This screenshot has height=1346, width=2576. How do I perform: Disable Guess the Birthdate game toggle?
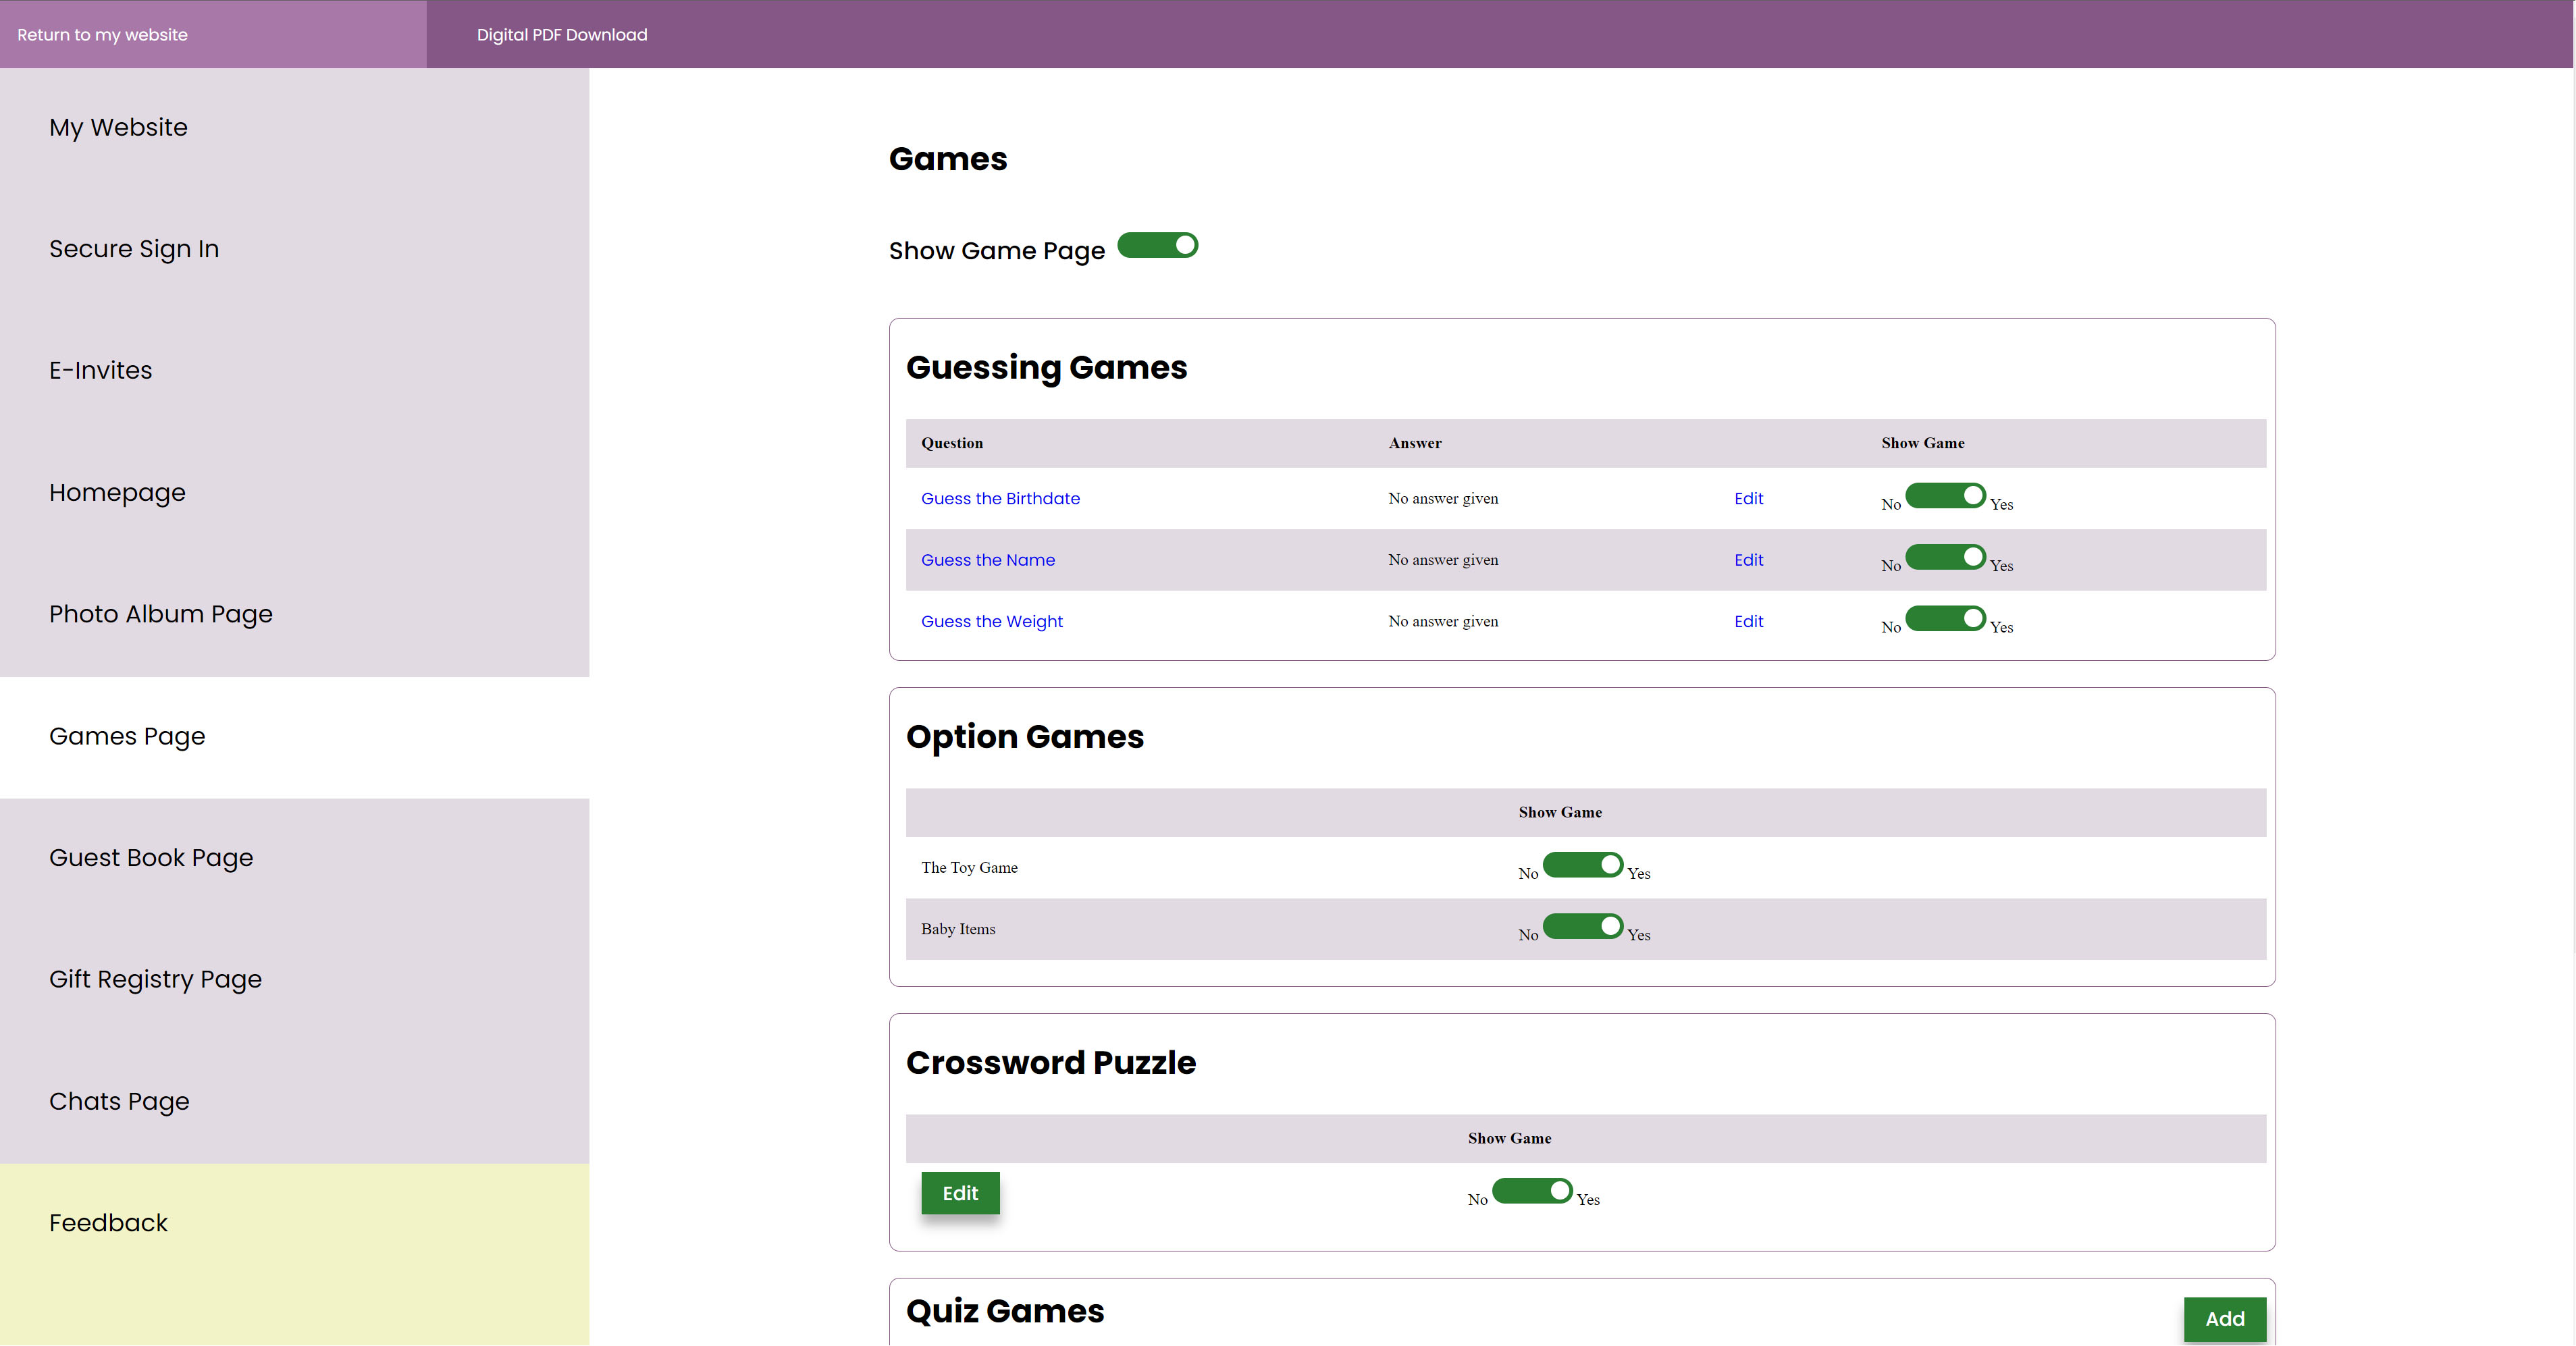[x=1944, y=496]
